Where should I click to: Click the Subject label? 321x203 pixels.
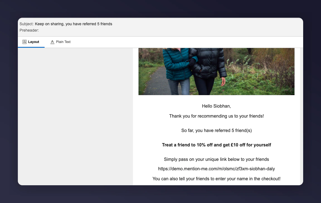point(26,24)
